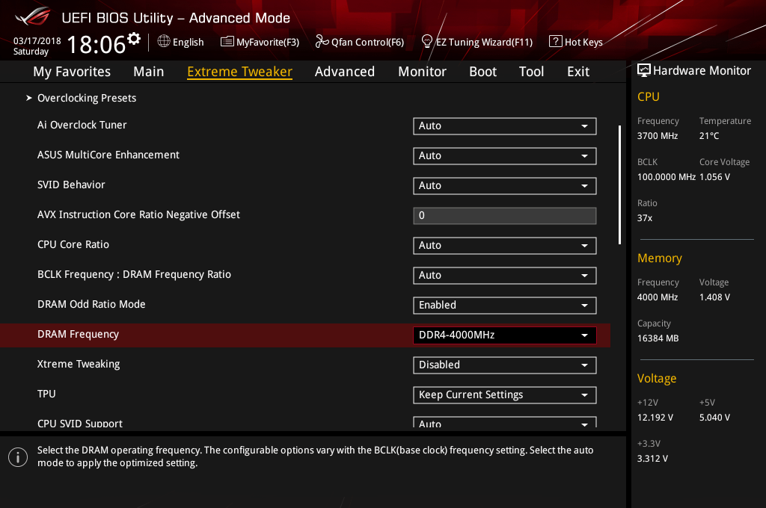Screen dimensions: 766x508
Task: Go to the Advanced tab
Action: pyautogui.click(x=345, y=72)
